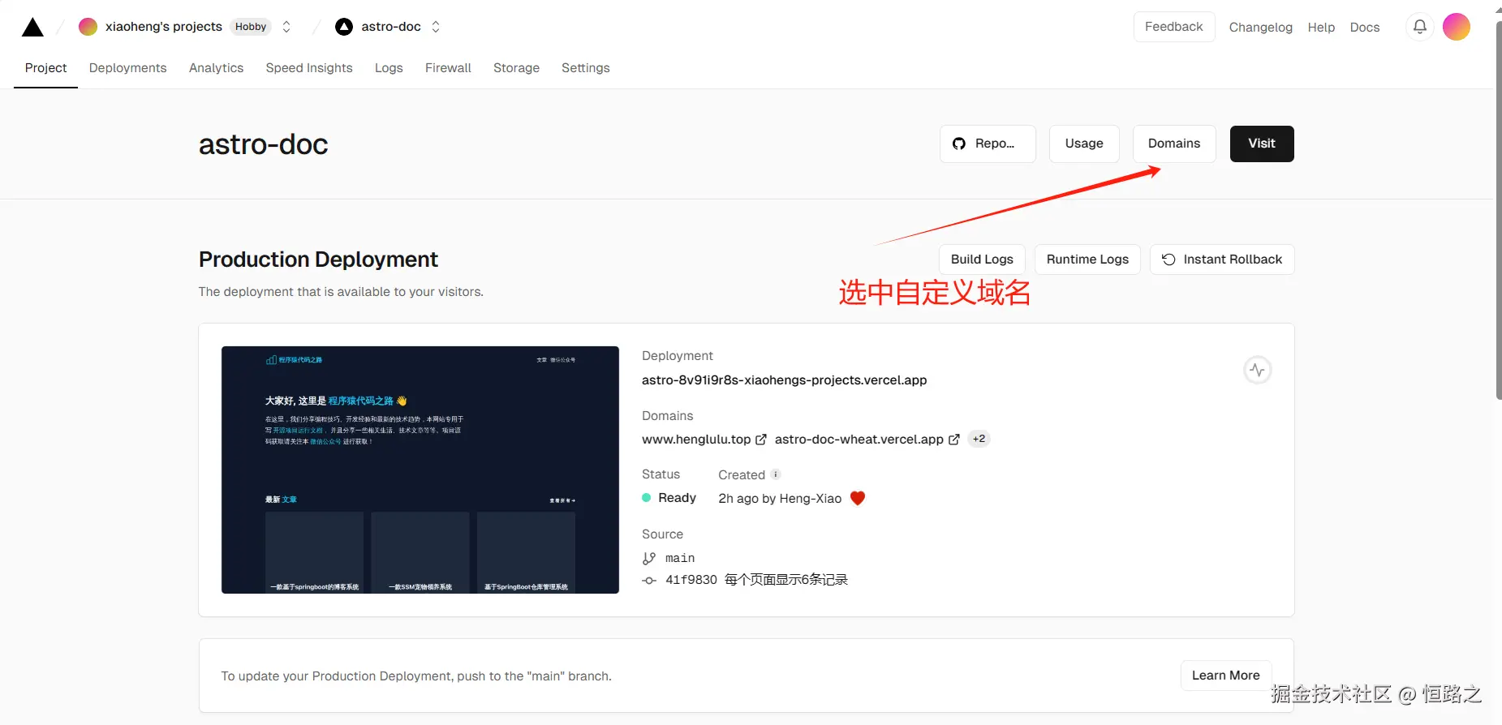Open the Changelog link

(1260, 28)
